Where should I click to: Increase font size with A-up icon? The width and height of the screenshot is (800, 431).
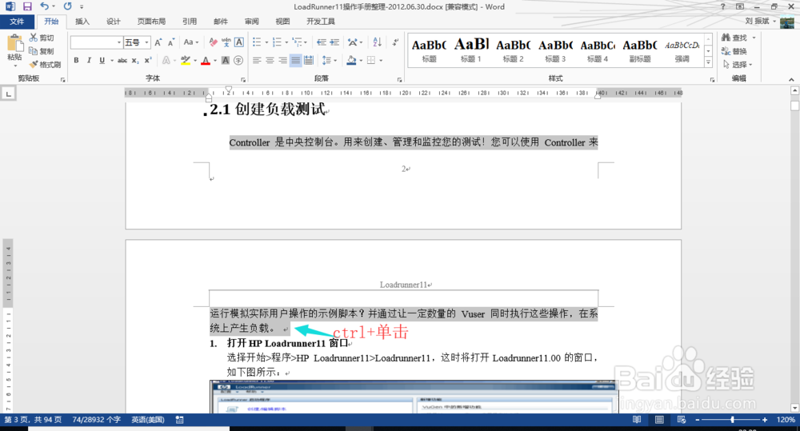point(158,42)
